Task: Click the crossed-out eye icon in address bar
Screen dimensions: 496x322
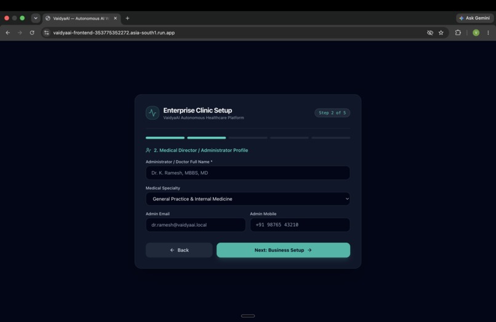Action: (430, 33)
